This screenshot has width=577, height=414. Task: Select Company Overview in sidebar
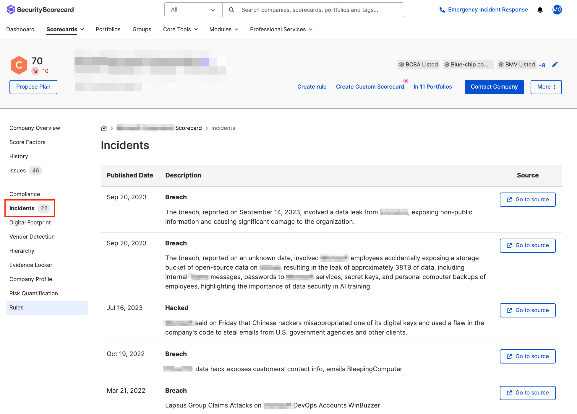35,128
